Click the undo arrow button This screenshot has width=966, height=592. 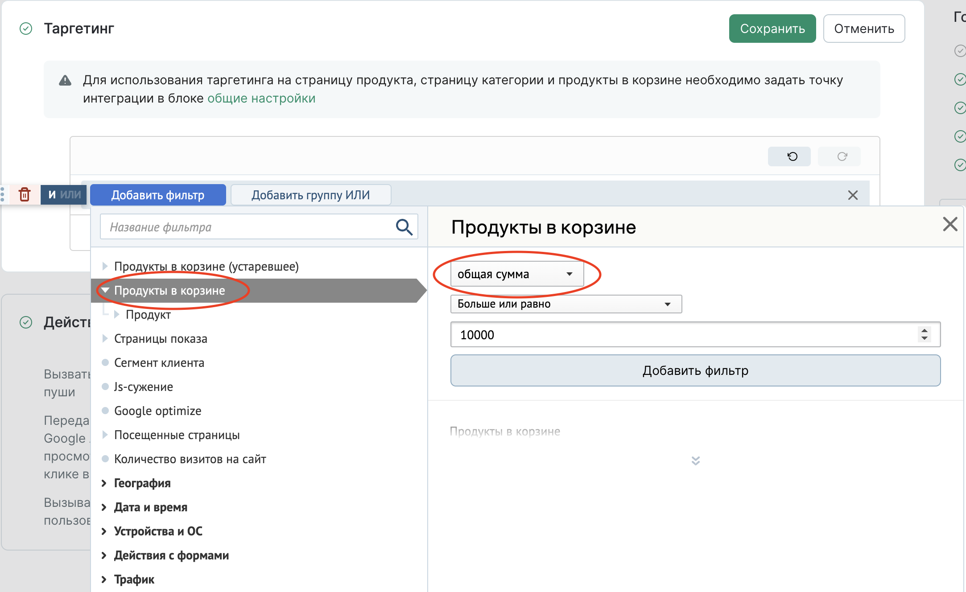789,156
